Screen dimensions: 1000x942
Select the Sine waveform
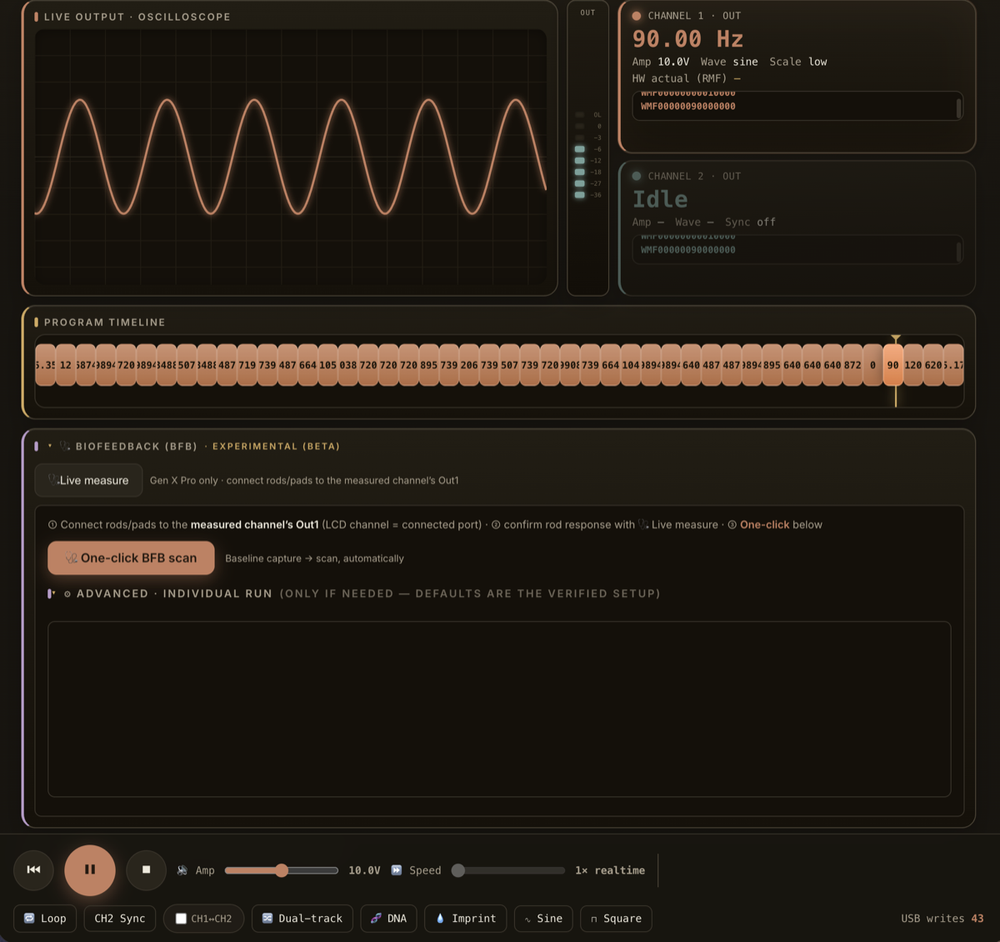click(543, 919)
